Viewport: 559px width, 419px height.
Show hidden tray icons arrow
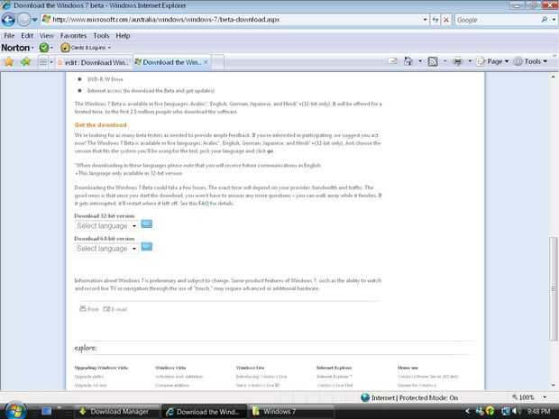[467, 412]
